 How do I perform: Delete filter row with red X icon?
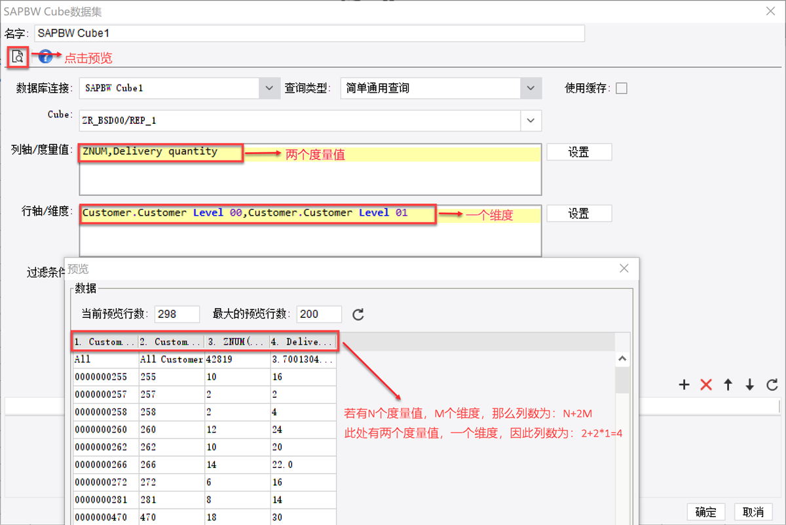tap(706, 385)
